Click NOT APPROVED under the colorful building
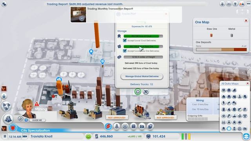251x141 pixels. (x=166, y=117)
